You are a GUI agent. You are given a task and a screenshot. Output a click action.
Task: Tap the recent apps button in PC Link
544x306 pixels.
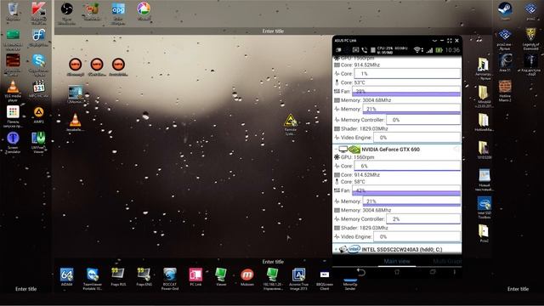(433, 272)
